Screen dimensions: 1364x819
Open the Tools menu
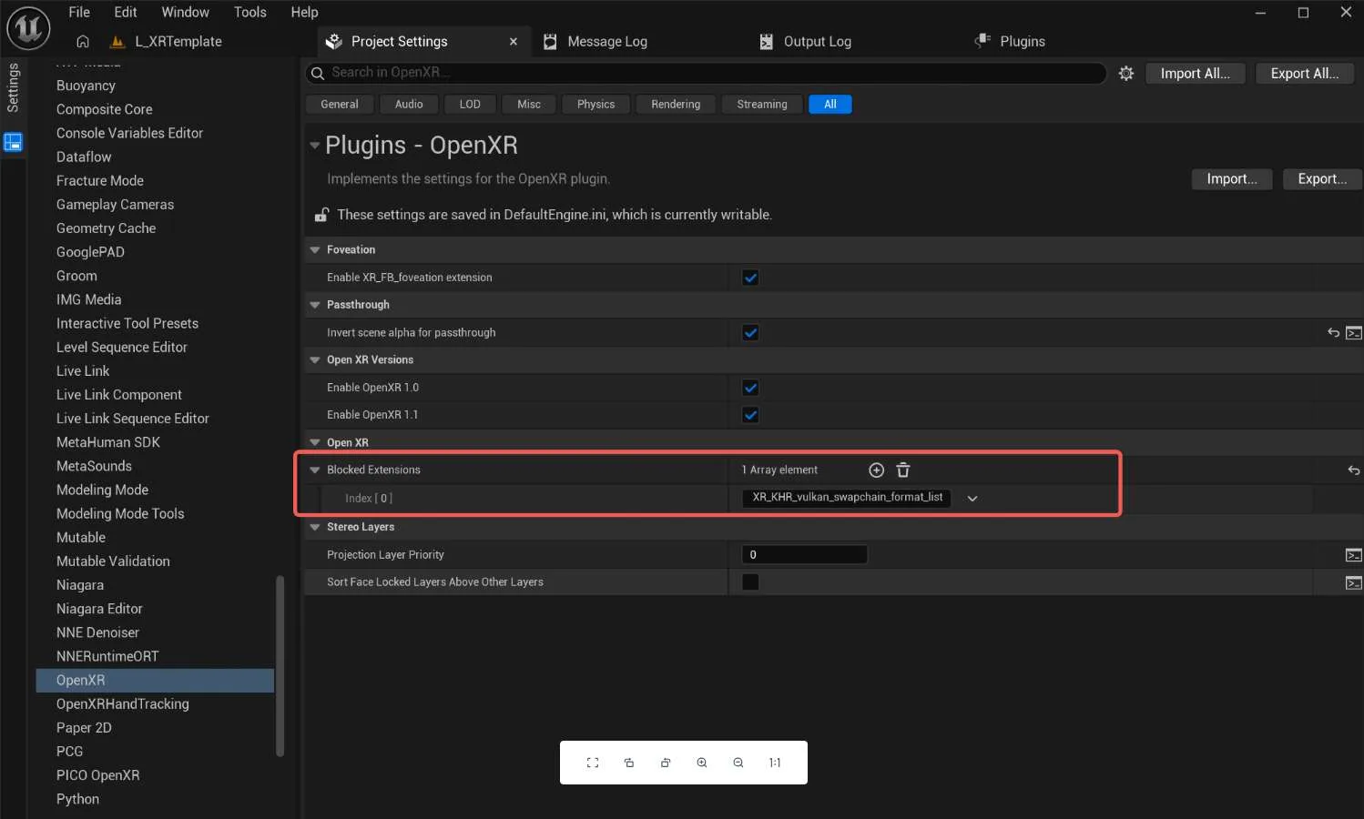point(249,12)
